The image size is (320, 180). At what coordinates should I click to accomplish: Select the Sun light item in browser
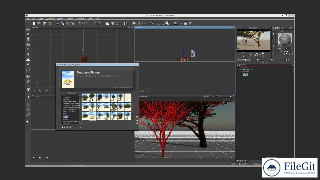click(x=246, y=71)
